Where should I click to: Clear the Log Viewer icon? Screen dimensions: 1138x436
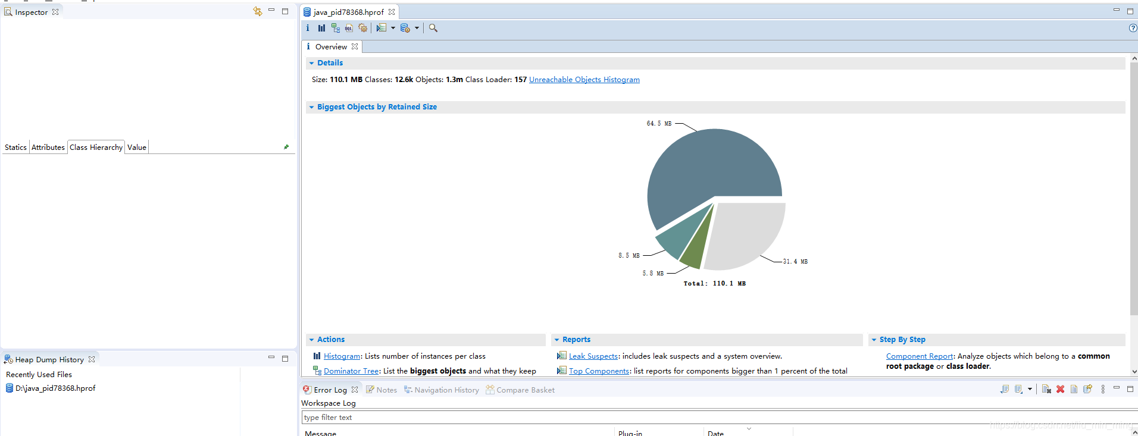click(1046, 389)
